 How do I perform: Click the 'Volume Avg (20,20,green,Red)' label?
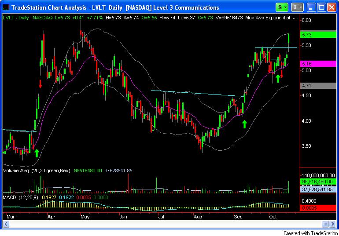[37, 171]
